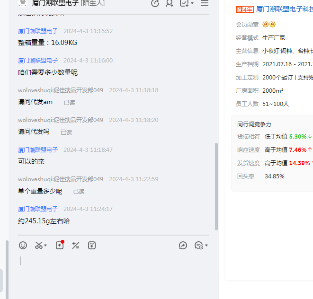Click the yuan payment icon in toolbar

(x=92, y=245)
